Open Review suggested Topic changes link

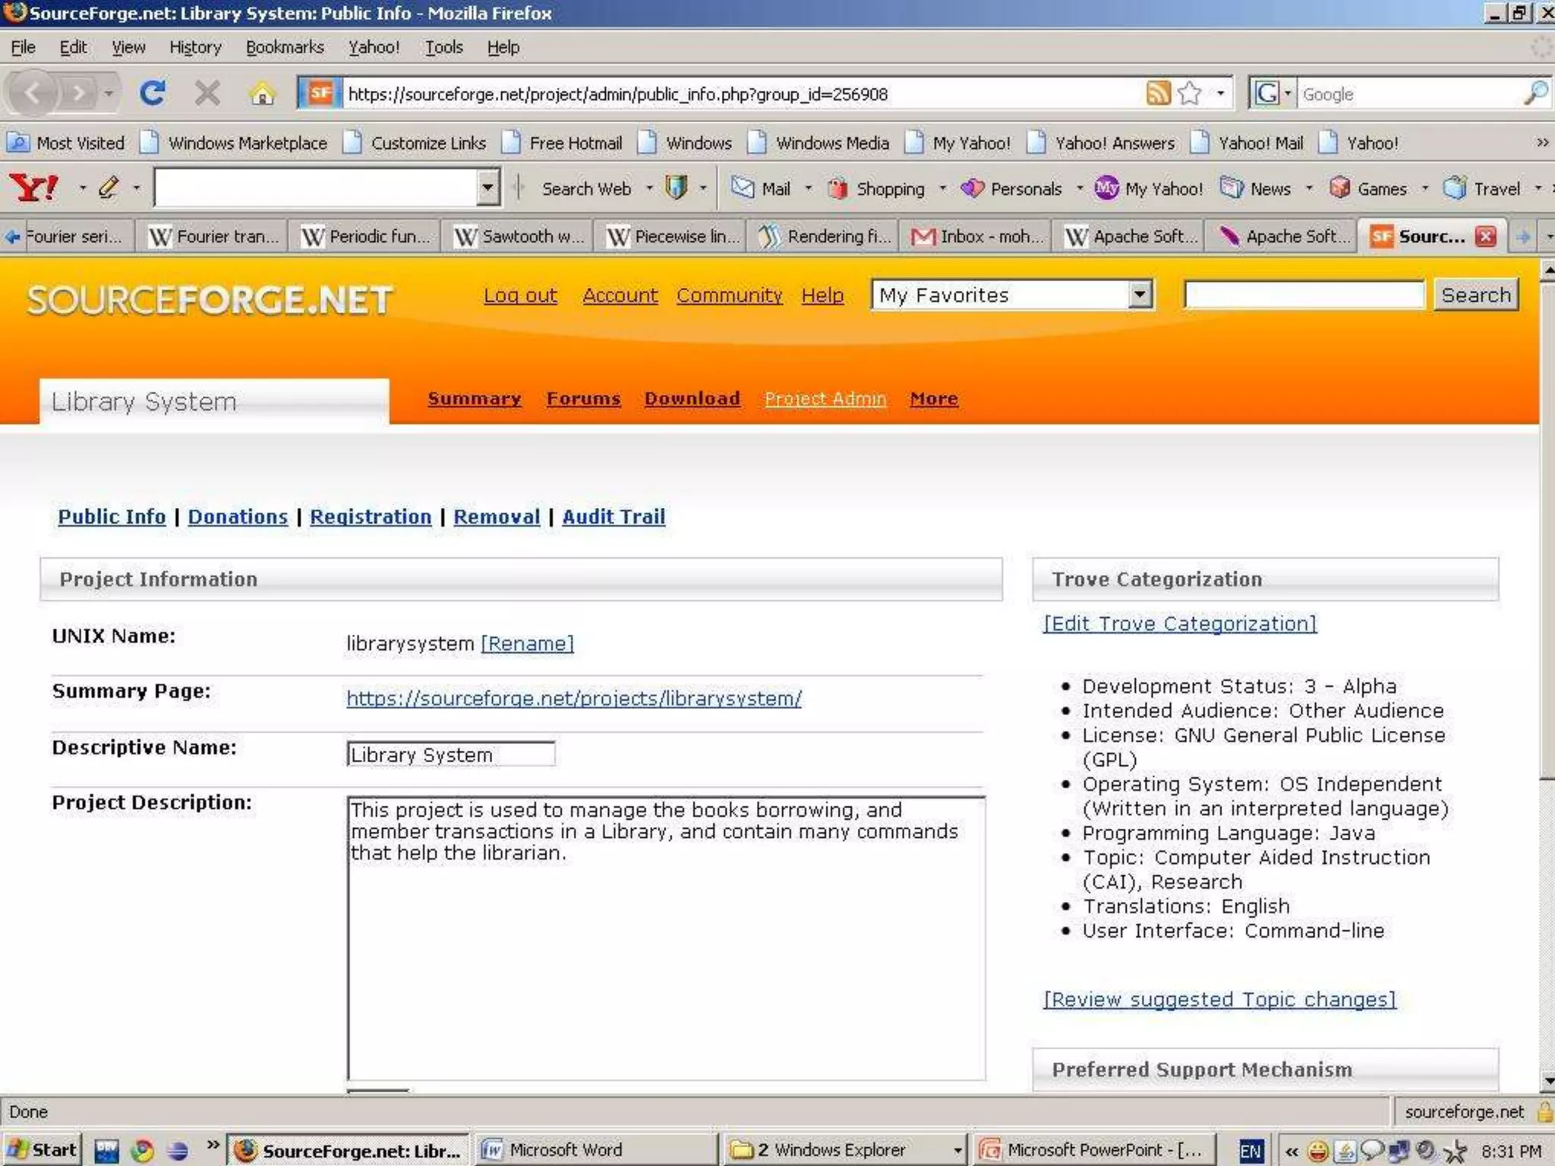1219,999
